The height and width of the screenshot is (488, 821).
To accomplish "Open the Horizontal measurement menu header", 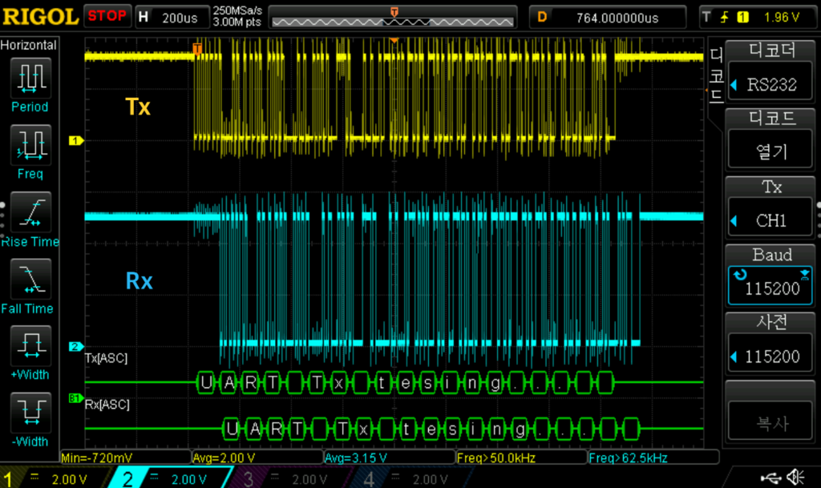I will pos(29,46).
